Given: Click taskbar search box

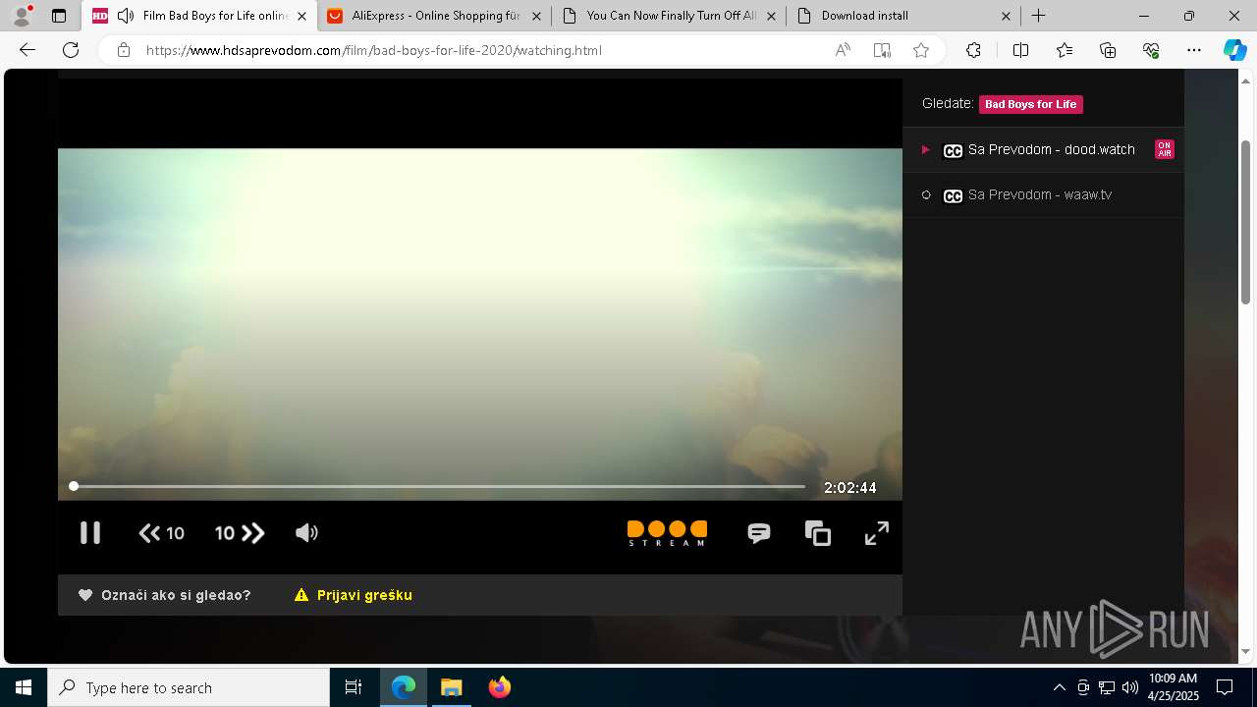Looking at the screenshot, I should (x=189, y=687).
